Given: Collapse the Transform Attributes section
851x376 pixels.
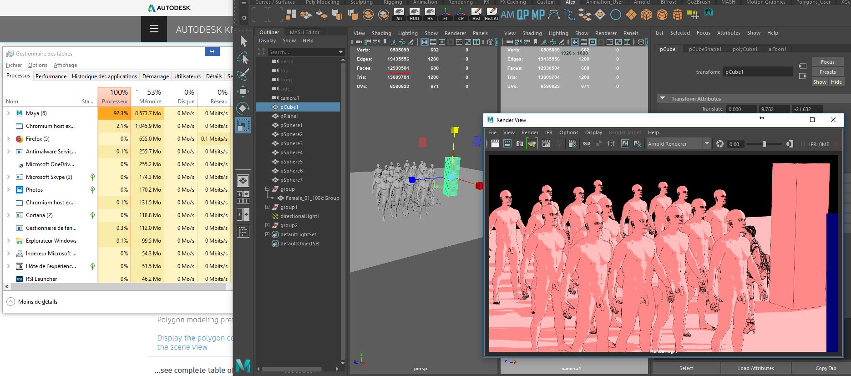Looking at the screenshot, I should pos(663,98).
